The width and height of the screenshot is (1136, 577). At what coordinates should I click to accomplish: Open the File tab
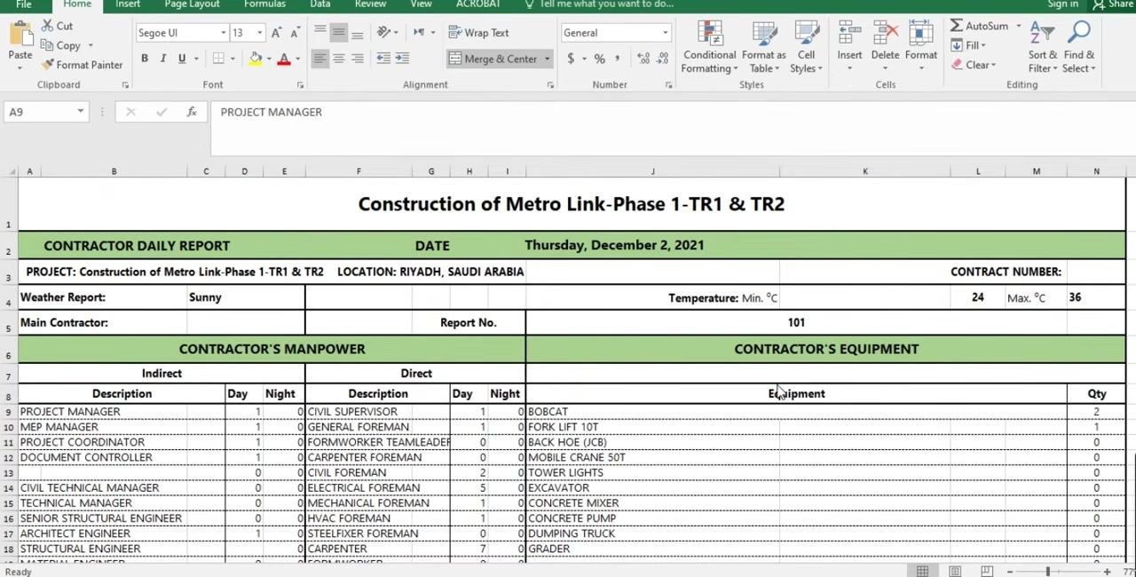[x=24, y=4]
